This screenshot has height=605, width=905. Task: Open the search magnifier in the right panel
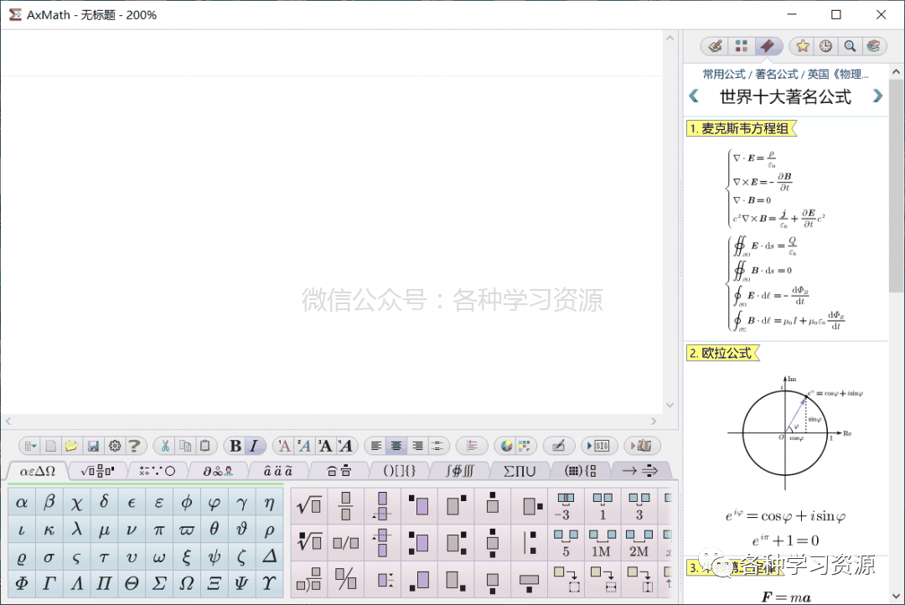coord(849,46)
